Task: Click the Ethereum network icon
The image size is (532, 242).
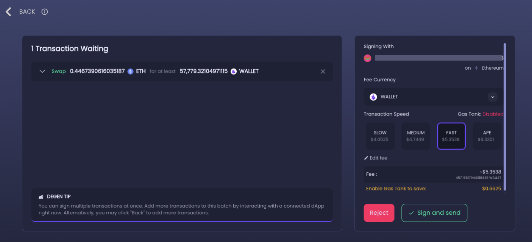Action: coord(476,68)
